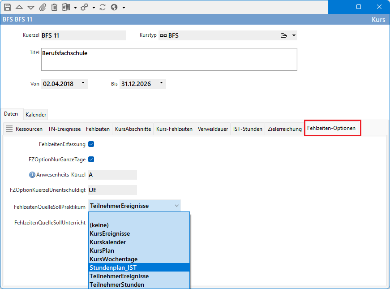Open the Von date picker dropdown

[x=83, y=83]
